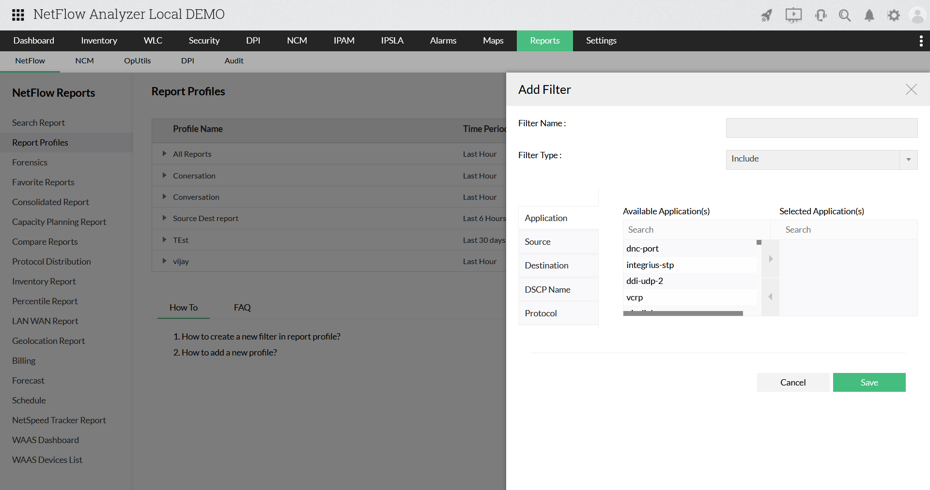This screenshot has width=930, height=490.
Task: Open the Maps menu
Action: [x=493, y=41]
